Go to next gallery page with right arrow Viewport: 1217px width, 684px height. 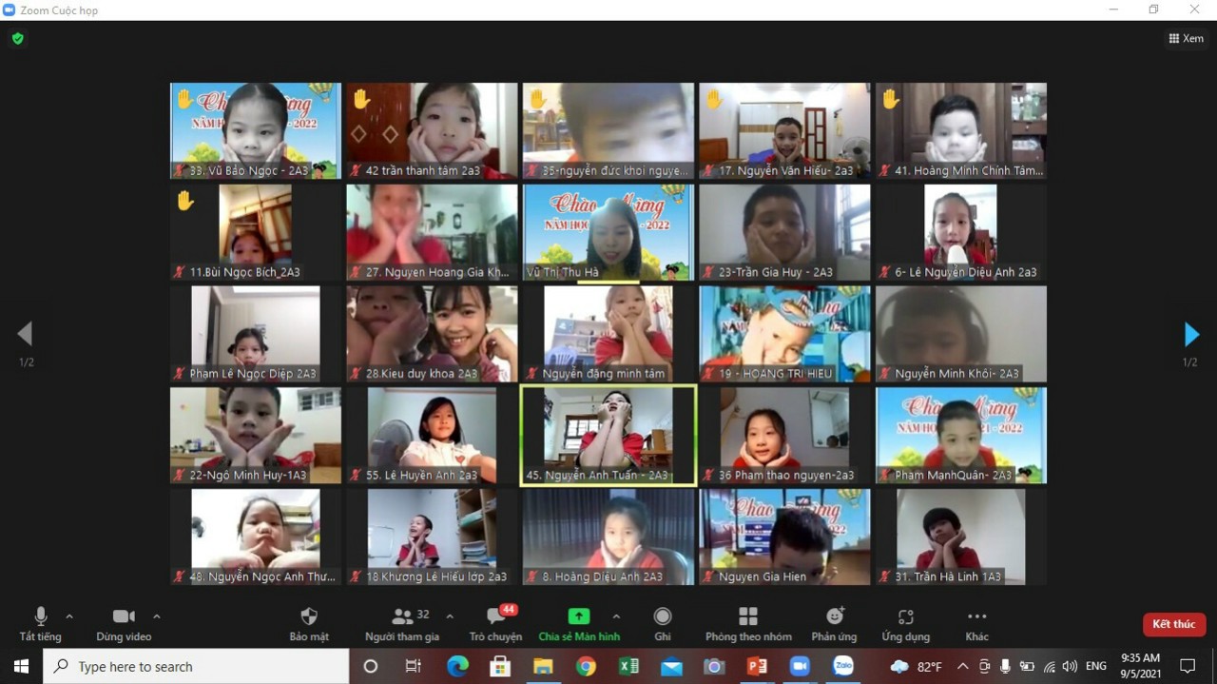tap(1191, 334)
